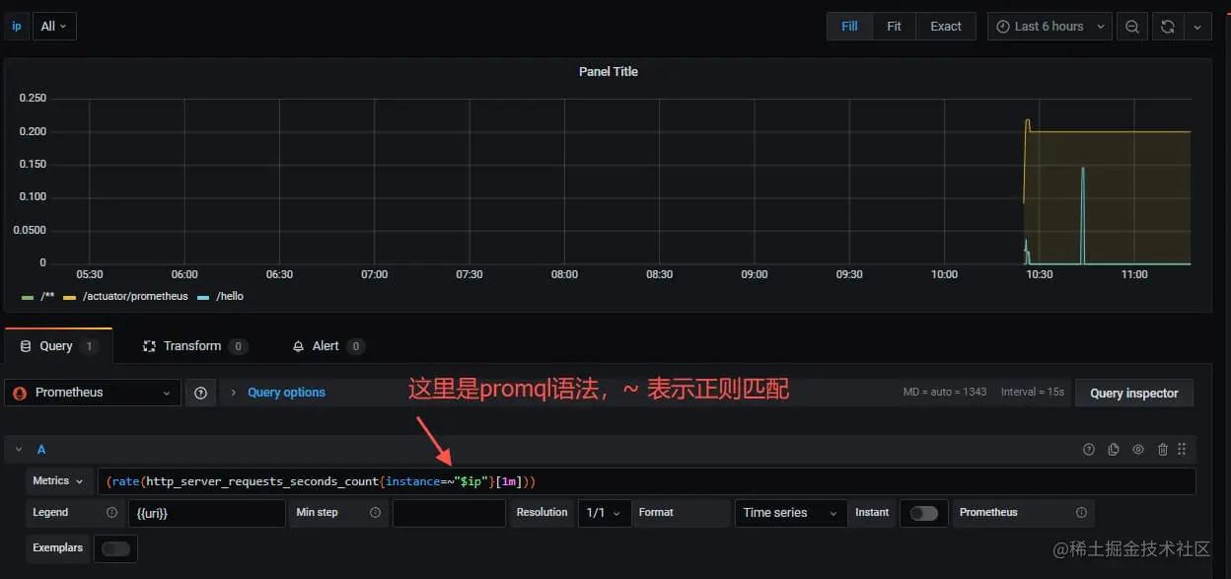
Task: Click the /actuator/prometheus legend color swatch
Action: [70, 297]
